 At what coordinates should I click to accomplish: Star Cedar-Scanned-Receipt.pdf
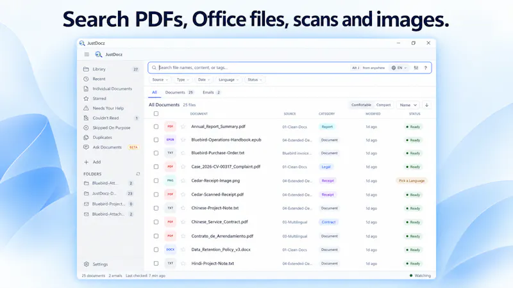pyautogui.click(x=183, y=195)
